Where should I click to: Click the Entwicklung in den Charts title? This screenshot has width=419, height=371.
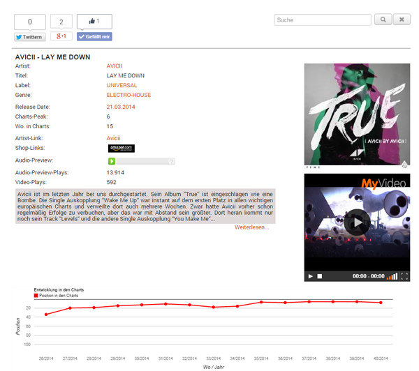pos(59,289)
